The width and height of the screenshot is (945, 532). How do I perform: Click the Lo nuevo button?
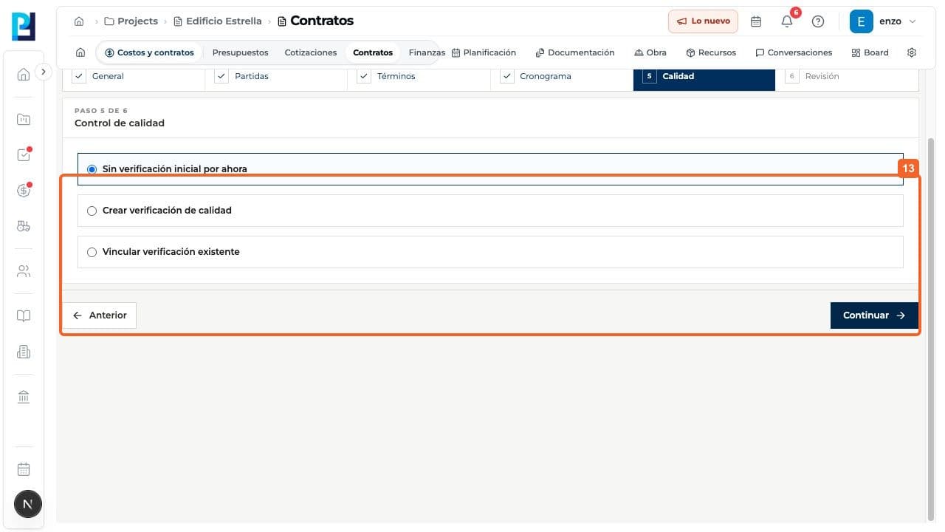703,21
